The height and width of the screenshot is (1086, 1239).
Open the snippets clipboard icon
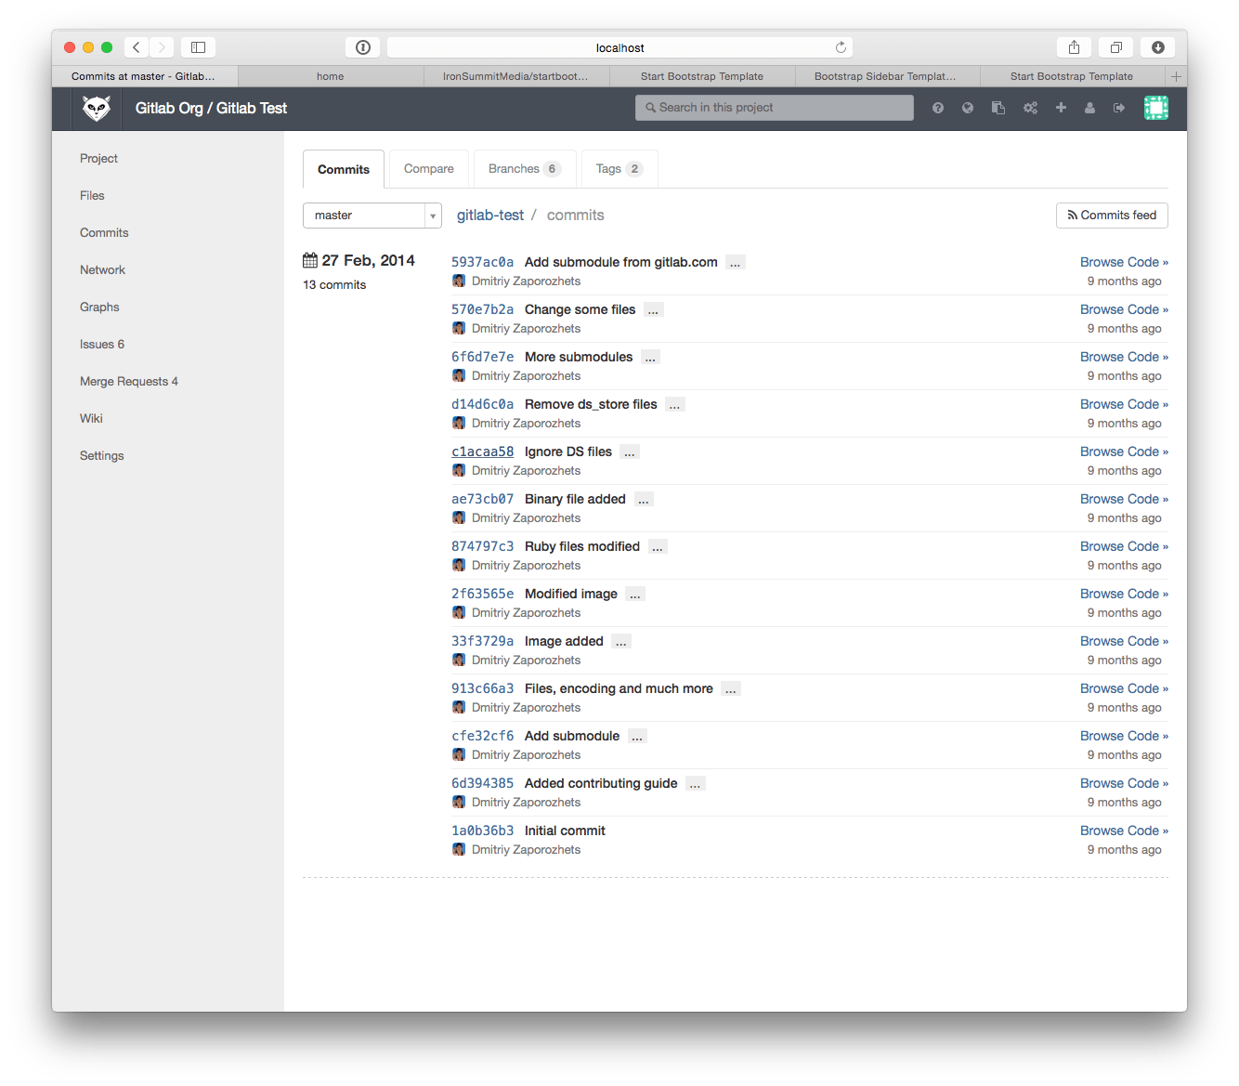998,108
